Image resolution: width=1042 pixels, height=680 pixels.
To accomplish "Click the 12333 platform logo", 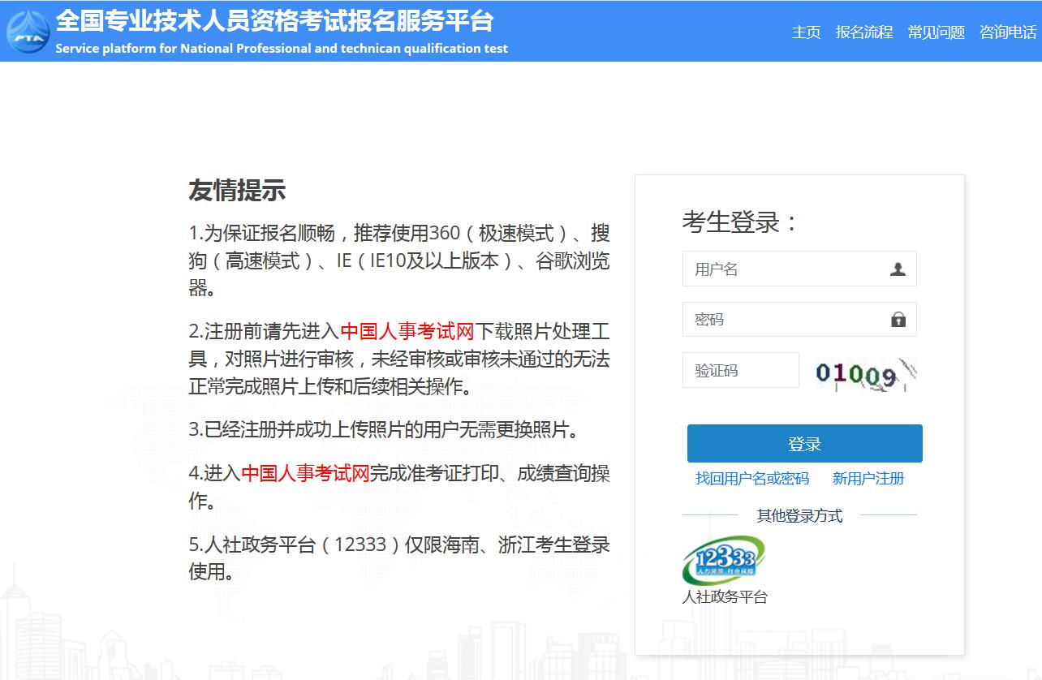I will coord(724,560).
